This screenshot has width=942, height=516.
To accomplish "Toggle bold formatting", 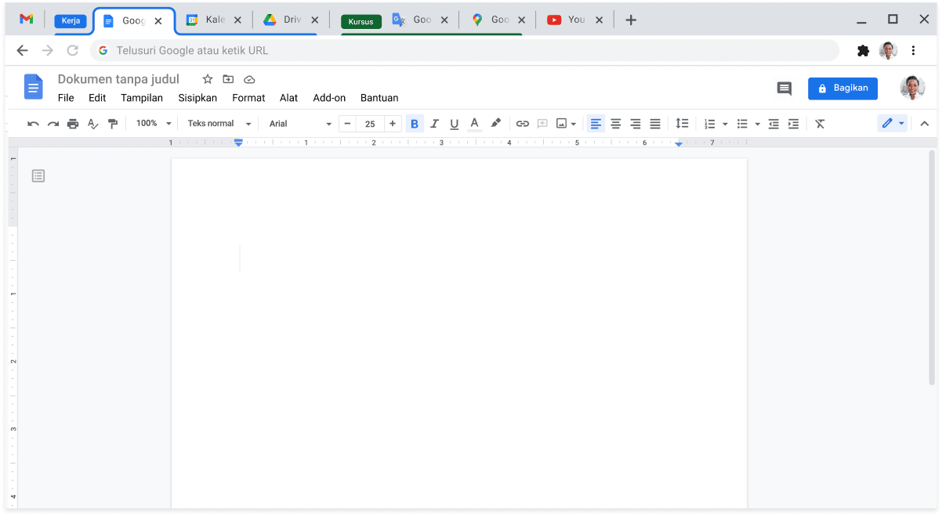I will tap(415, 124).
